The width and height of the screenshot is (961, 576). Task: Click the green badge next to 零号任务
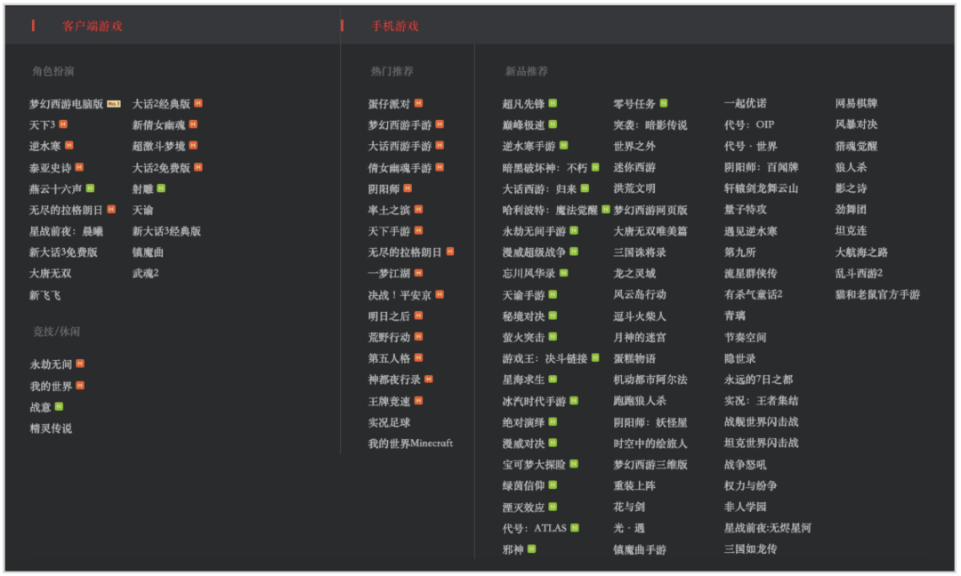(x=664, y=103)
